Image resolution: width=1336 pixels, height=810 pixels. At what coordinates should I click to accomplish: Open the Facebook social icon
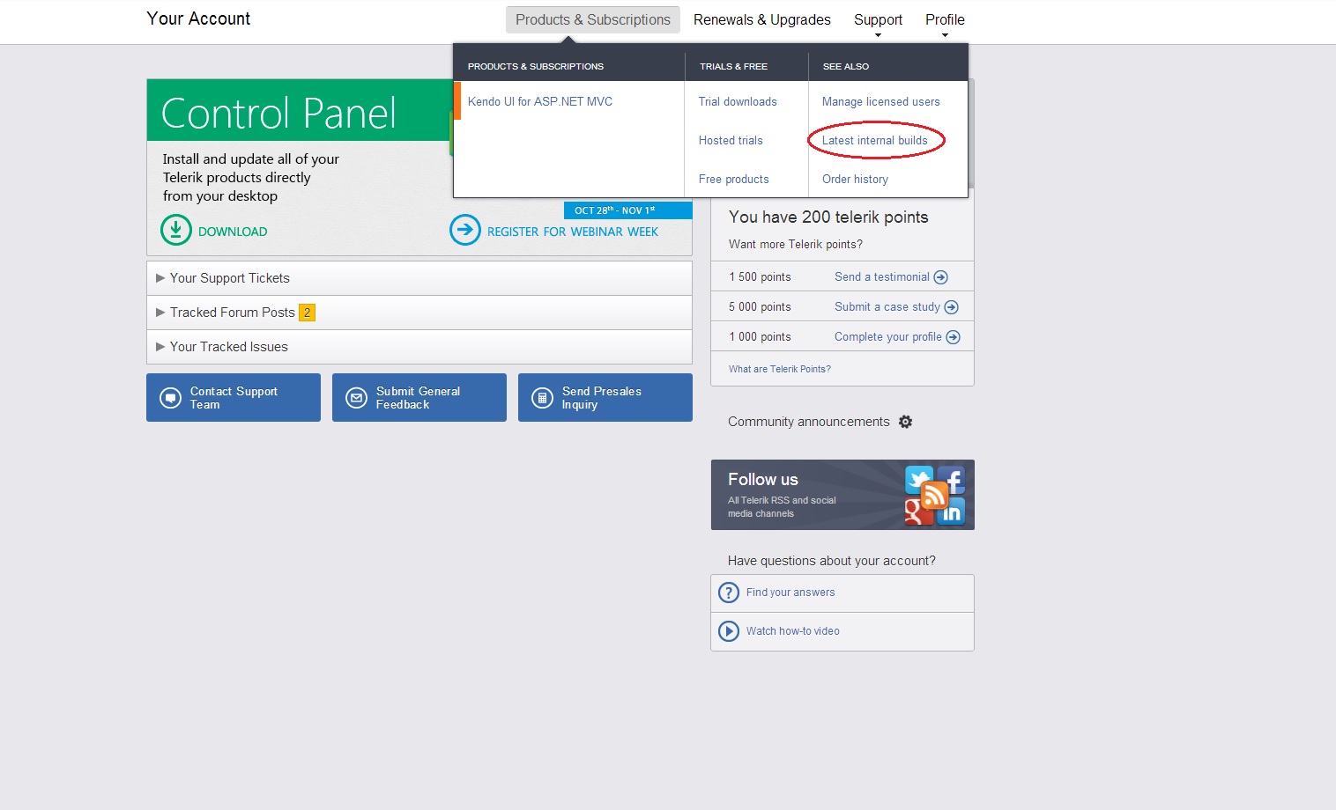951,479
